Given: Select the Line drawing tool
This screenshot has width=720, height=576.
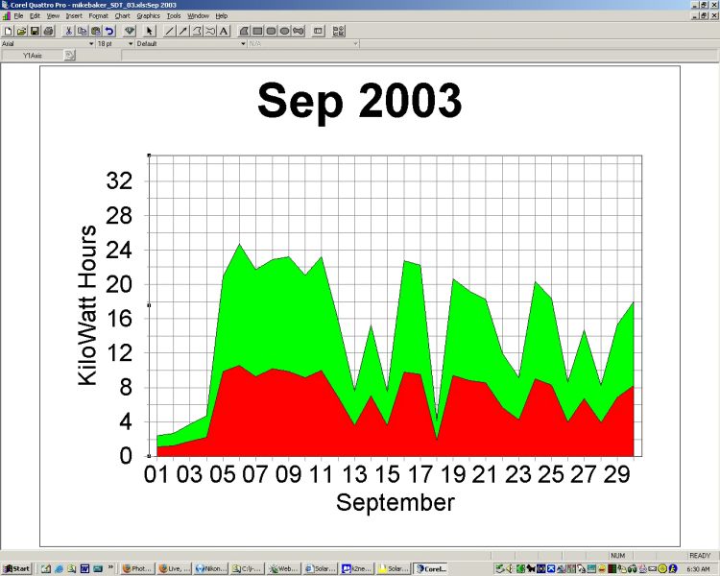Looking at the screenshot, I should point(170,31).
